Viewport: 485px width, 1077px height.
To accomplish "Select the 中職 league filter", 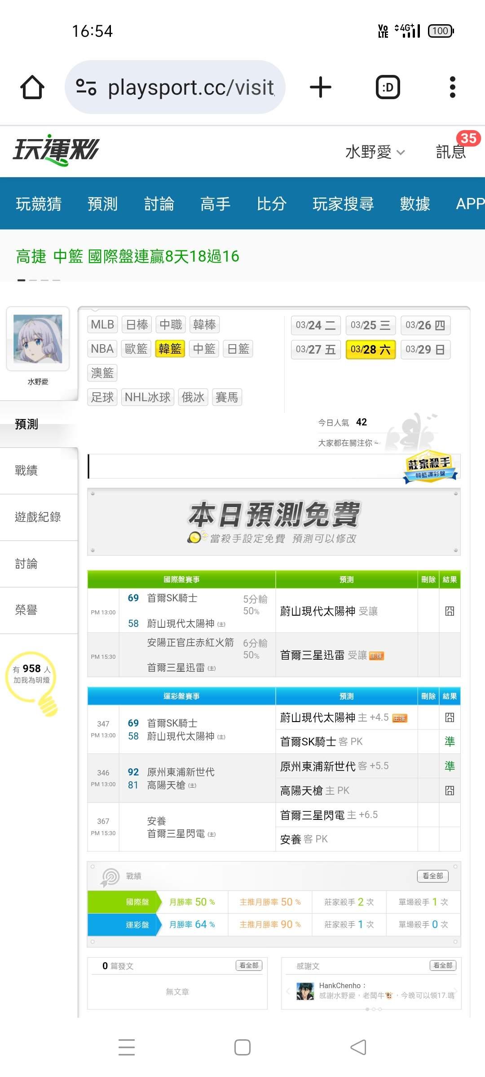I will pos(171,324).
